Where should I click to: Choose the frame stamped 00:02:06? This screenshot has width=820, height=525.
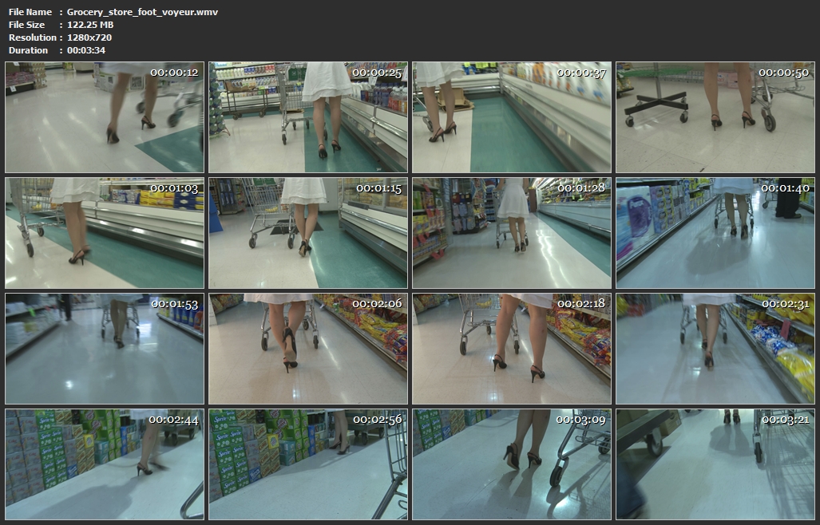tap(308, 349)
